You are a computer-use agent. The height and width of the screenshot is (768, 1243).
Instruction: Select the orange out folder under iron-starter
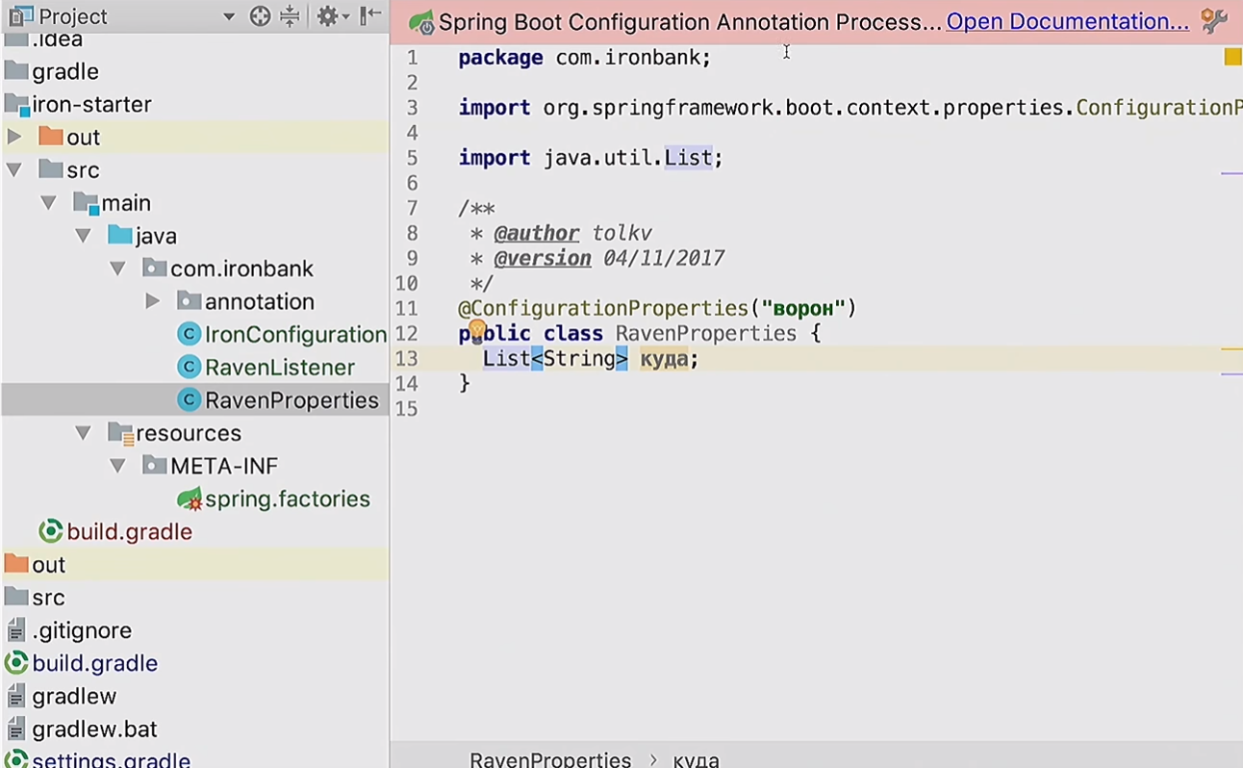click(83, 138)
